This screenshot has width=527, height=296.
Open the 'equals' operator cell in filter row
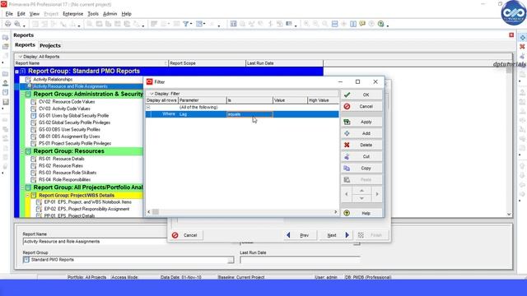pos(250,114)
